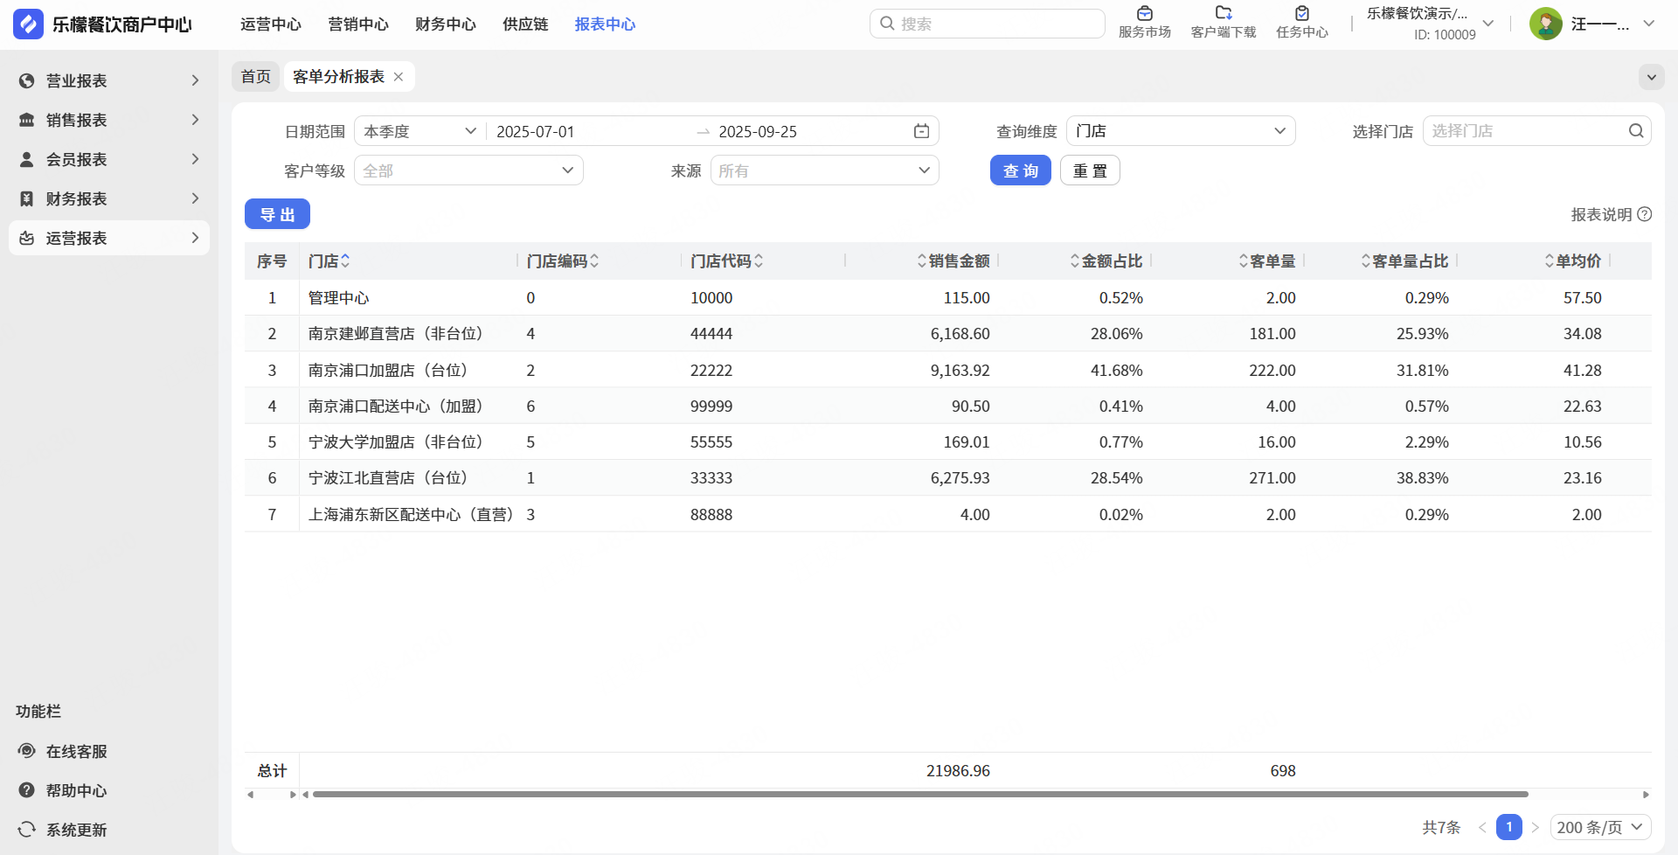Click the 查询 button
The height and width of the screenshot is (855, 1678).
coord(1020,170)
